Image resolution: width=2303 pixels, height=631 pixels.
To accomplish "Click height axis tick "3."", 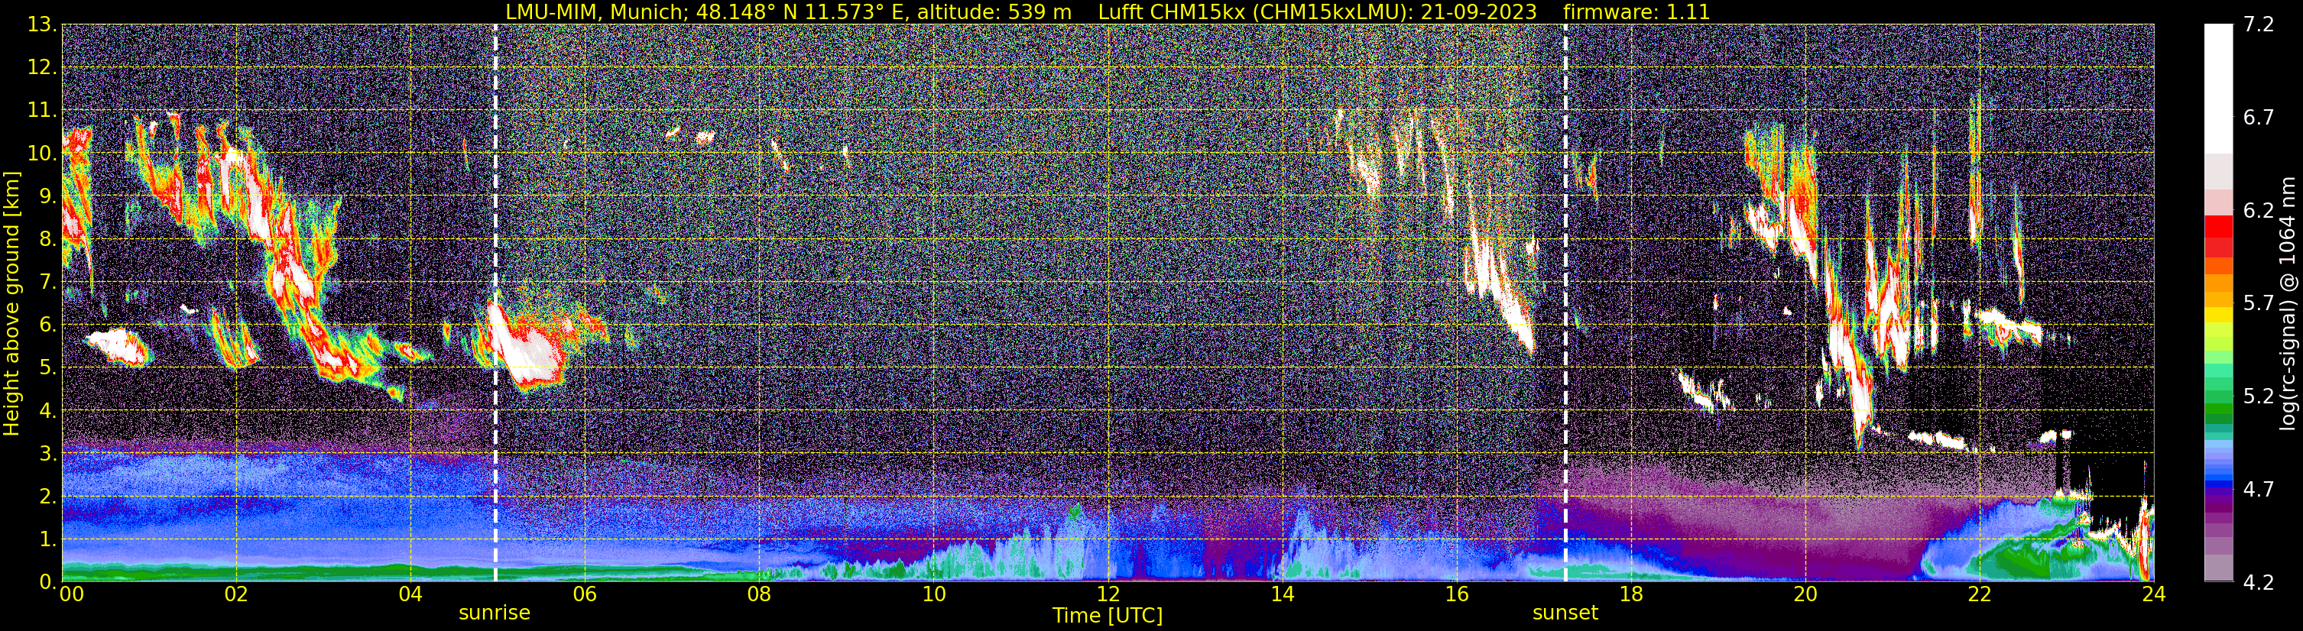I will [x=47, y=454].
